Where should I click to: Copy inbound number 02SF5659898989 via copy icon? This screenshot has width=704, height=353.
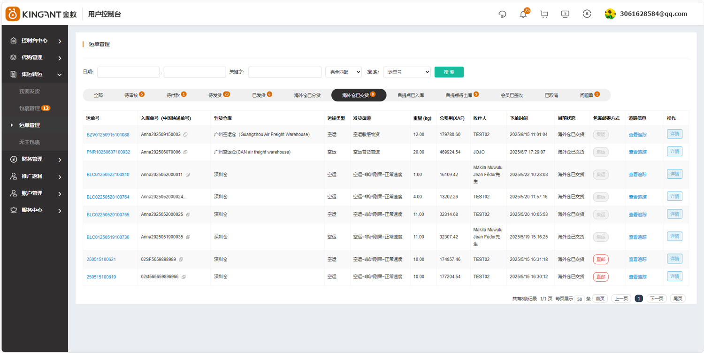pos(181,260)
